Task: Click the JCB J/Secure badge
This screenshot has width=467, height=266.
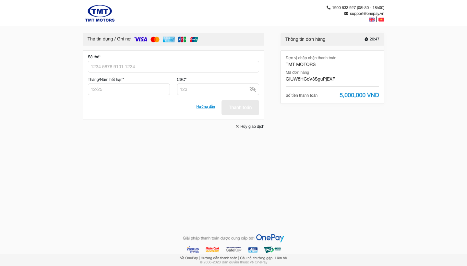Action: pyautogui.click(x=253, y=250)
